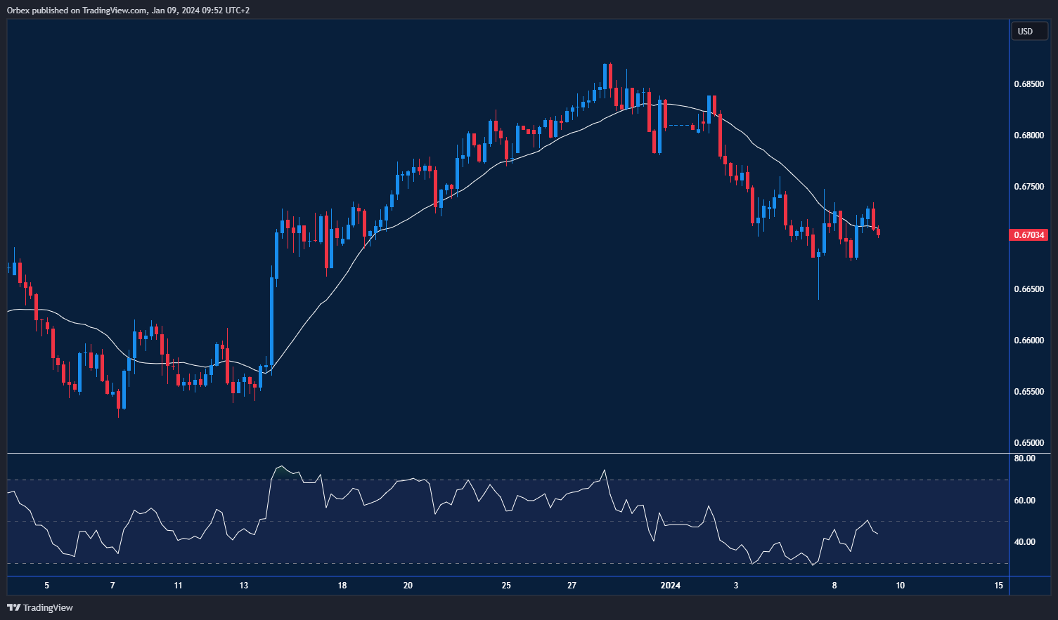Select the RSI indicator line at its peak
The height and width of the screenshot is (620, 1058).
(280, 467)
